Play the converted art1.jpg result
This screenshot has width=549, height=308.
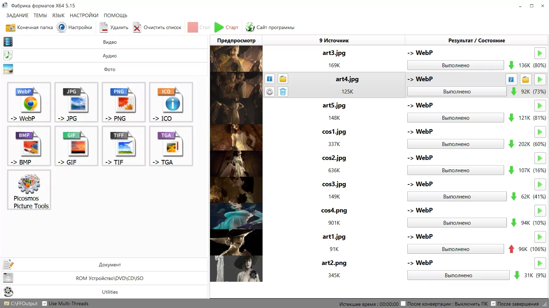coord(540,237)
